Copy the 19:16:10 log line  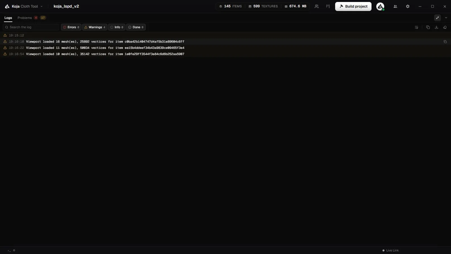click(x=445, y=42)
